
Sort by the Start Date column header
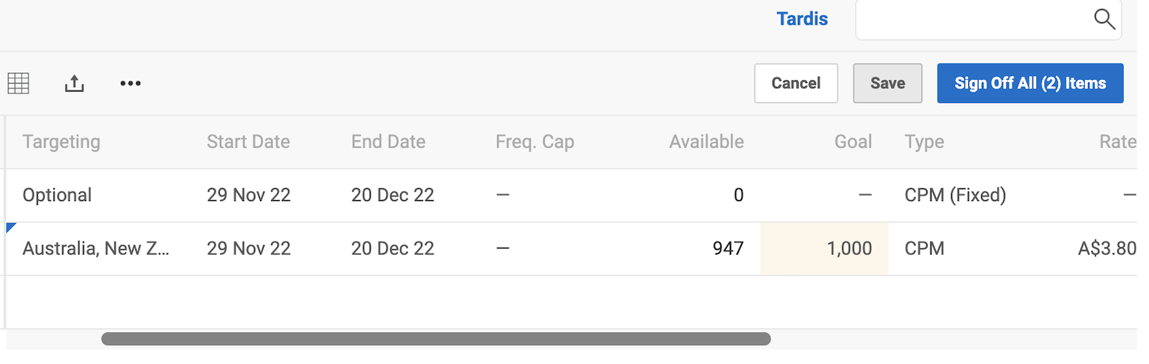248,142
